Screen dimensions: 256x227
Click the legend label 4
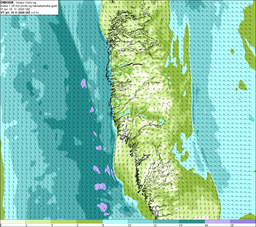pyautogui.click(x=52, y=225)
